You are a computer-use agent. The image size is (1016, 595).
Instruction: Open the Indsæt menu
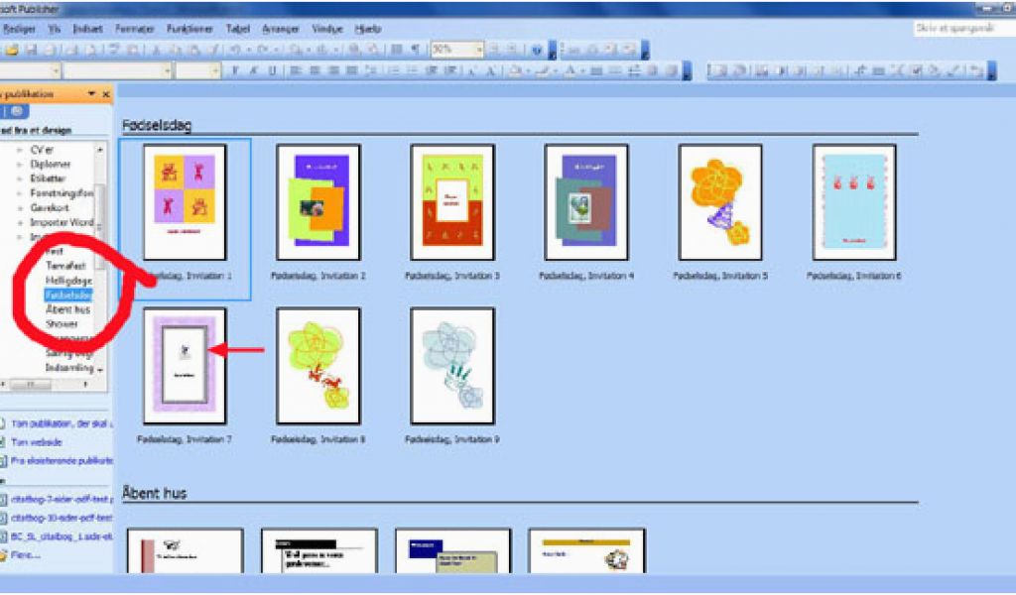point(87,29)
